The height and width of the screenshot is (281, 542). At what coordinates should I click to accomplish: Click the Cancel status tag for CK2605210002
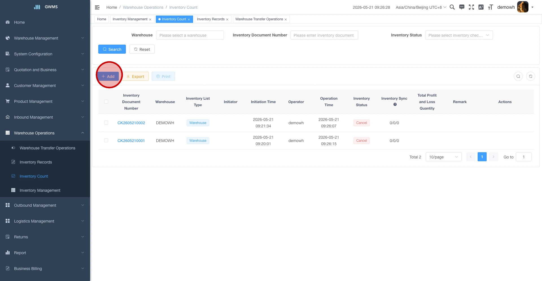coord(362,123)
